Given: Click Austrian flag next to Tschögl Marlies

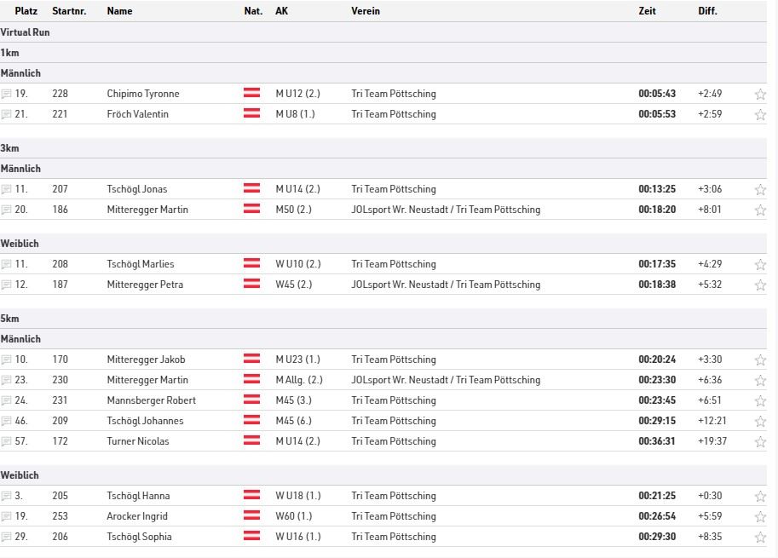Looking at the screenshot, I should tap(251, 263).
